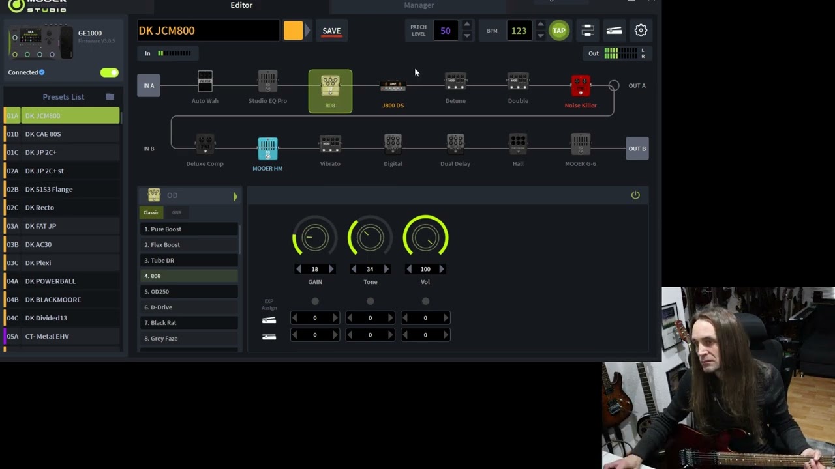835x469 pixels.
Task: Load preset DK POWERBALL
Action: [x=62, y=281]
